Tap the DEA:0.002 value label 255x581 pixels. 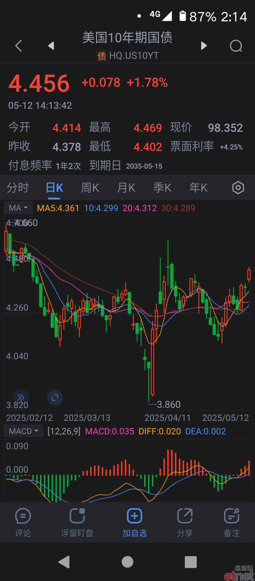[x=206, y=431]
